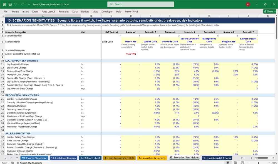Click the Share button
278x164 pixels.
coord(270,11)
